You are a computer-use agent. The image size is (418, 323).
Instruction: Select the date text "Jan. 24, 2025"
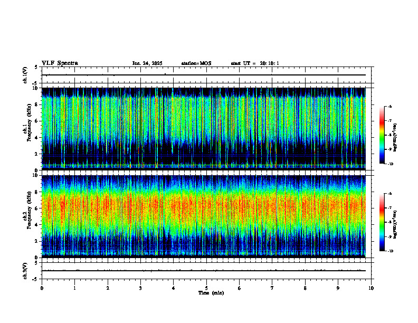coord(147,63)
